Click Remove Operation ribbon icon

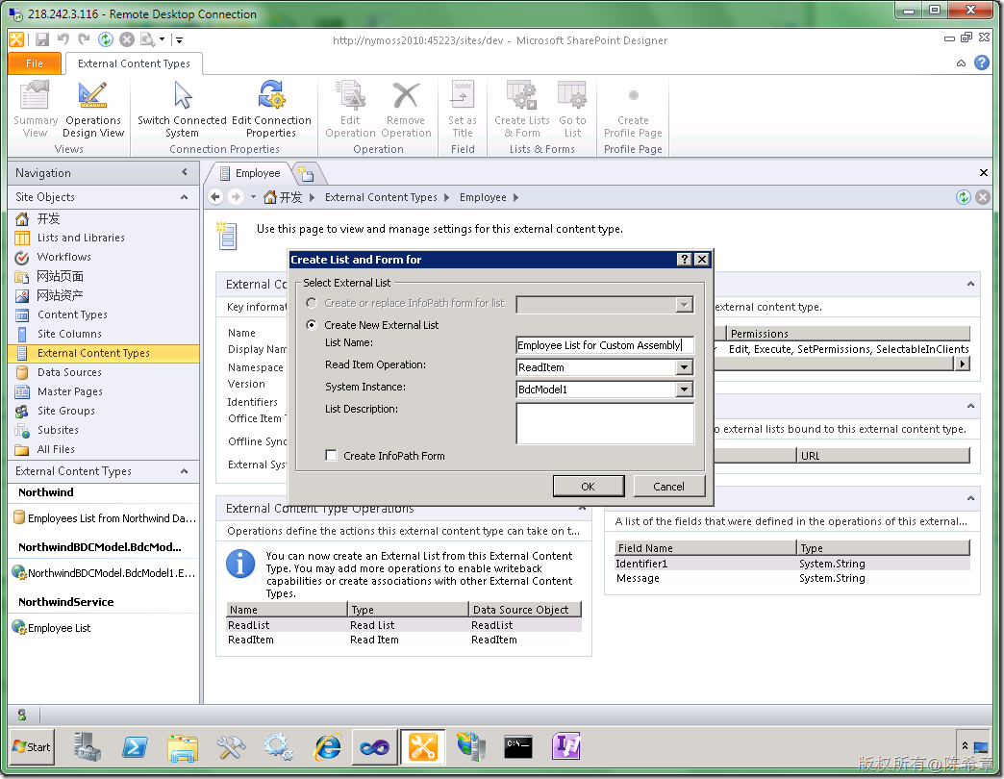pos(406,110)
